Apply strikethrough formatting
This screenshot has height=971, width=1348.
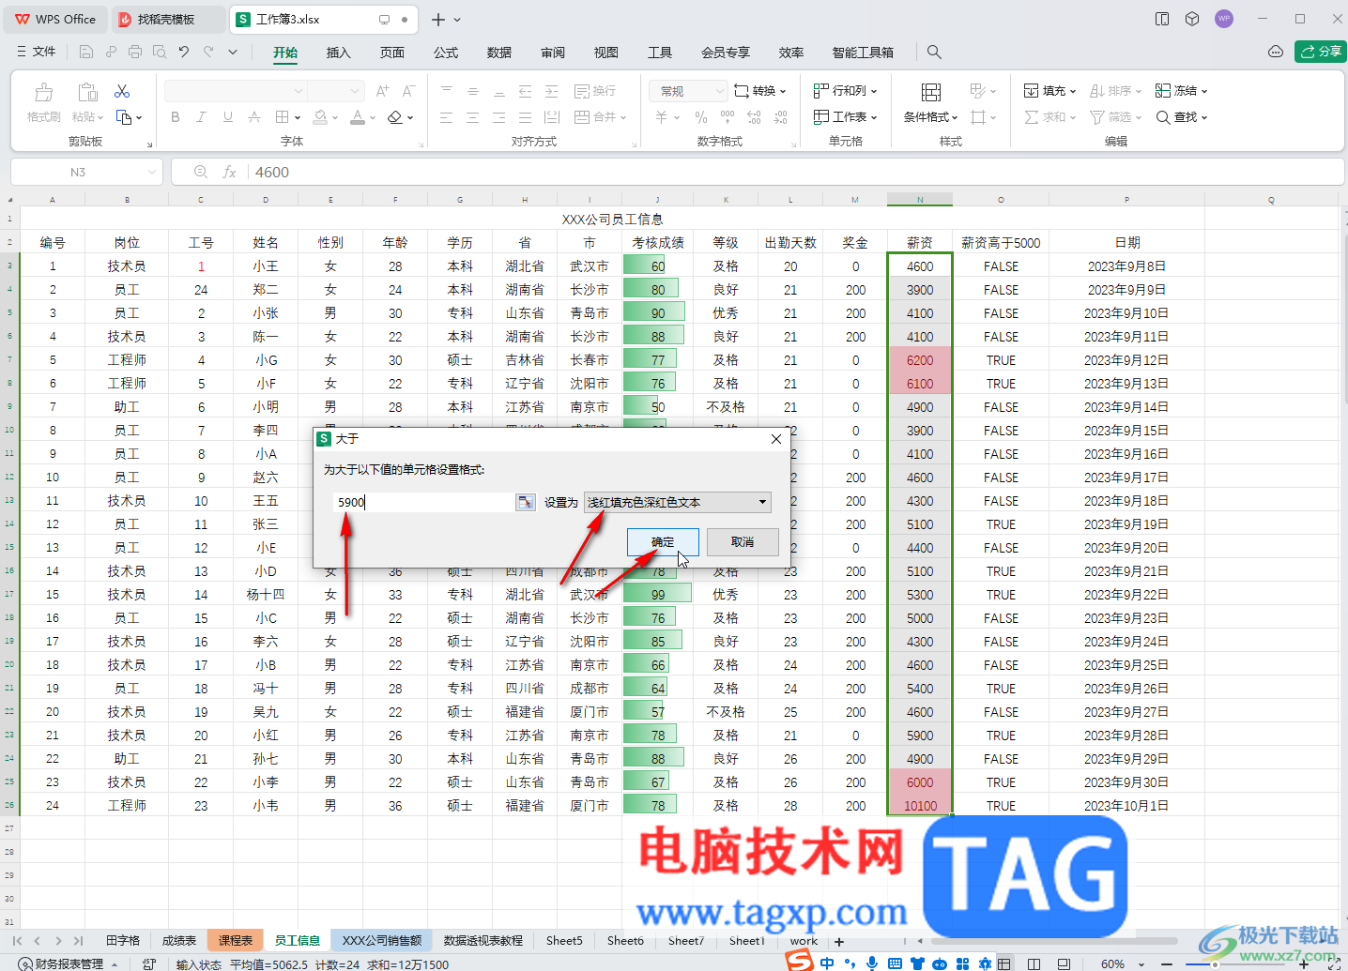click(x=253, y=117)
